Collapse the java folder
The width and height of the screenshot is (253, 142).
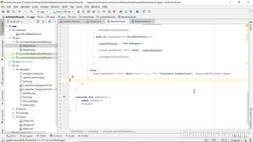(x=10, y=38)
